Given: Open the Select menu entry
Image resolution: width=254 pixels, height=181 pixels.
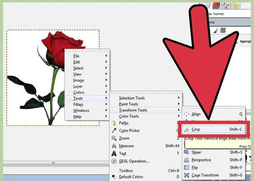Looking at the screenshot, I should (x=87, y=68).
